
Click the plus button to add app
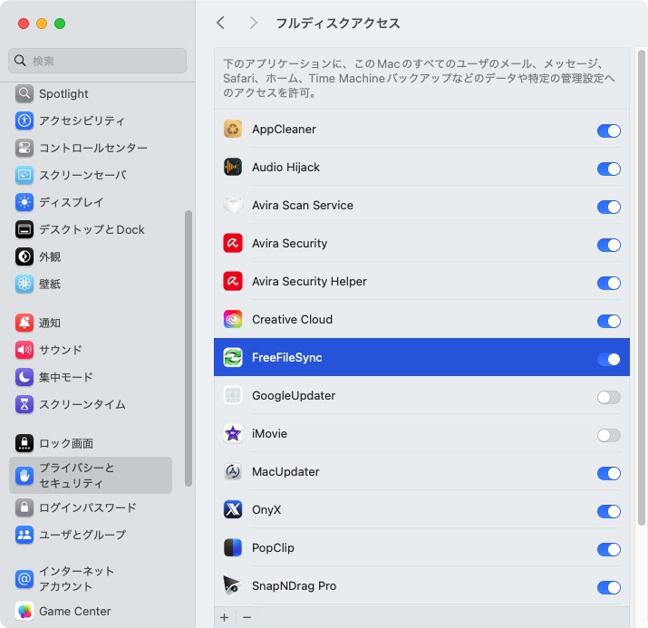click(225, 617)
